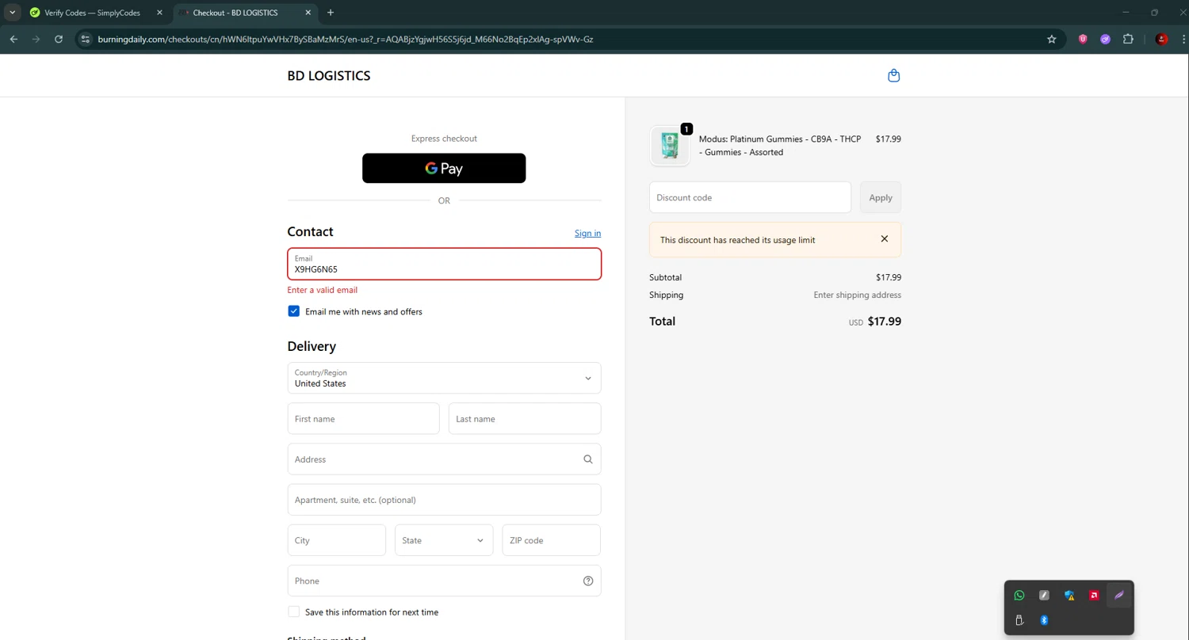Open the tab search dropdown arrow
The height and width of the screenshot is (640, 1189).
(13, 13)
